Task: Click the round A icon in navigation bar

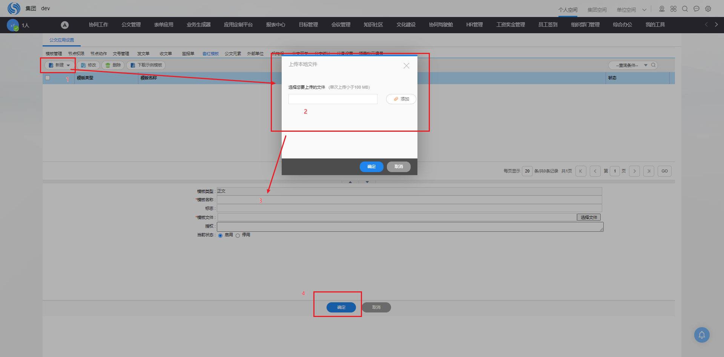Action: 65,25
